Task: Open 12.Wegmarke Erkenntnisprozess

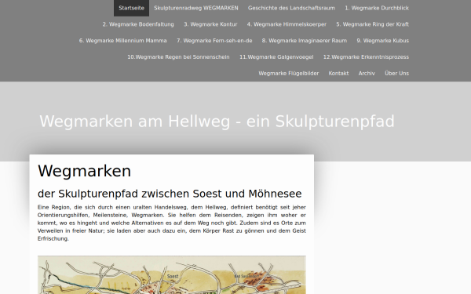Action: click(x=366, y=57)
